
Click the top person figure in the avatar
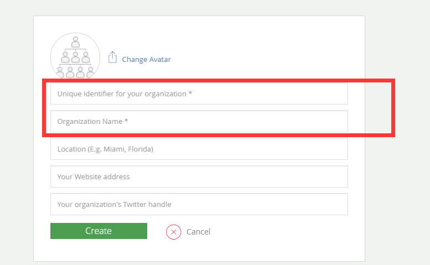(x=75, y=41)
